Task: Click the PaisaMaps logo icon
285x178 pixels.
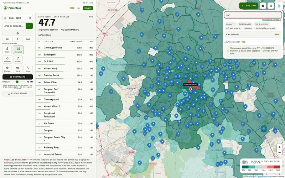Action: [5, 8]
